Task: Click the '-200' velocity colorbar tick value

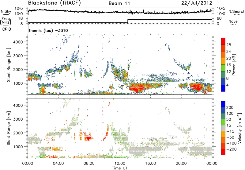Action: point(231,149)
